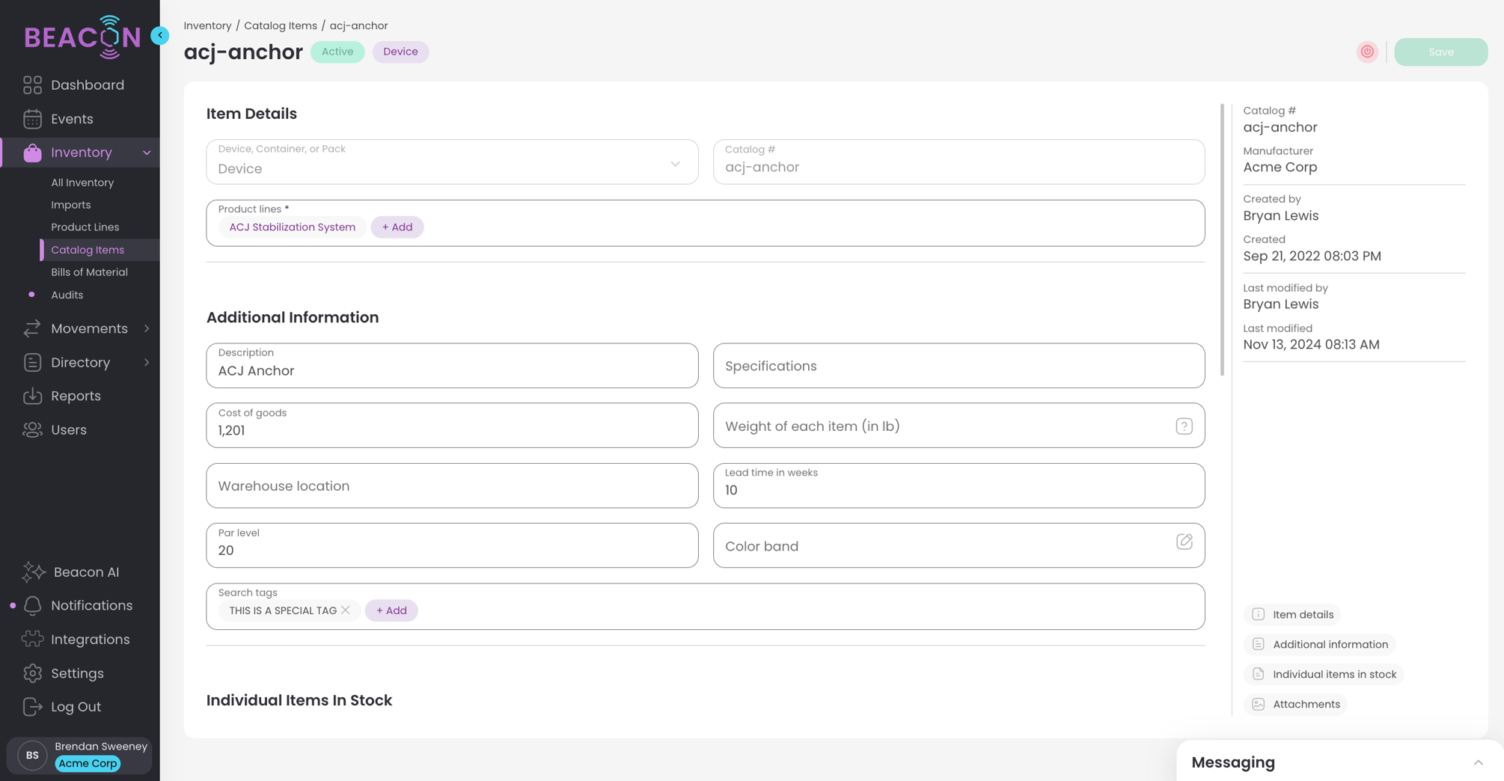1504x781 pixels.
Task: Click the Dashboard icon in sidebar
Action: (x=32, y=85)
